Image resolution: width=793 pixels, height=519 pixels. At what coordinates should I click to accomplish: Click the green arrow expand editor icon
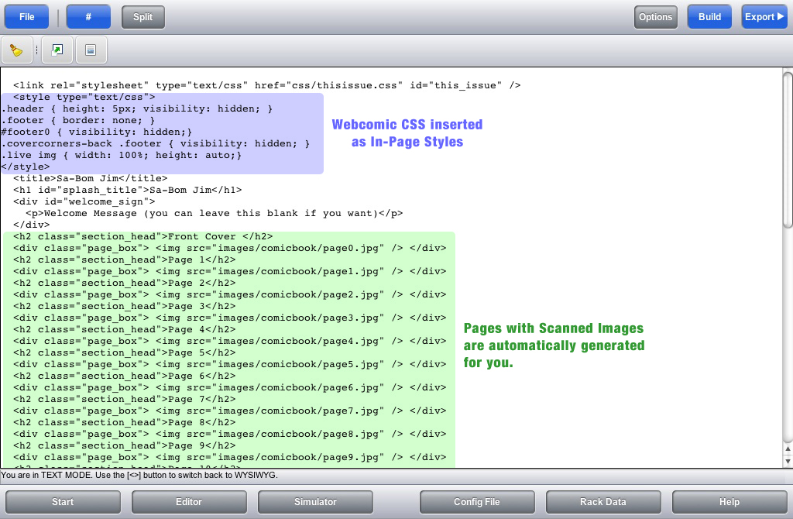click(57, 50)
